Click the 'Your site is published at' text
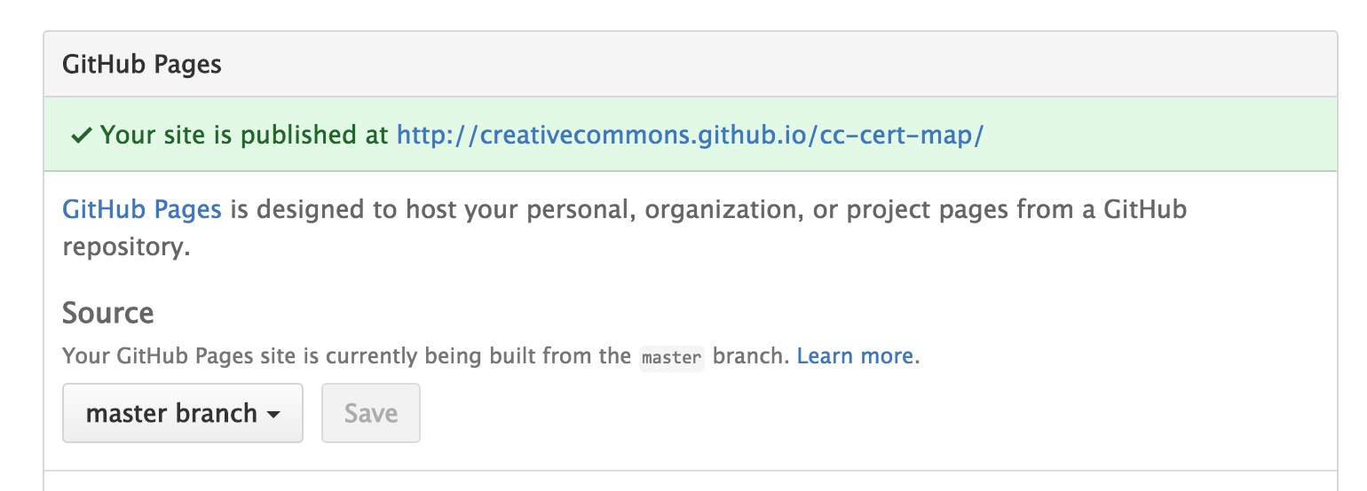The image size is (1367, 491). point(244,136)
